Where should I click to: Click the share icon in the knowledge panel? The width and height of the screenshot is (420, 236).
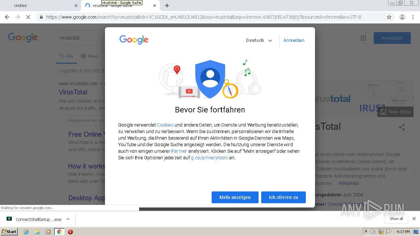pos(402,127)
